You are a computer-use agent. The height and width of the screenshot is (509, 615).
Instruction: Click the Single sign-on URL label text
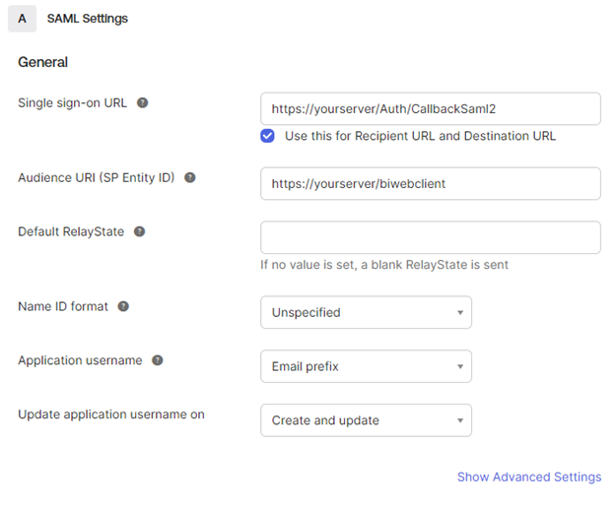[72, 102]
